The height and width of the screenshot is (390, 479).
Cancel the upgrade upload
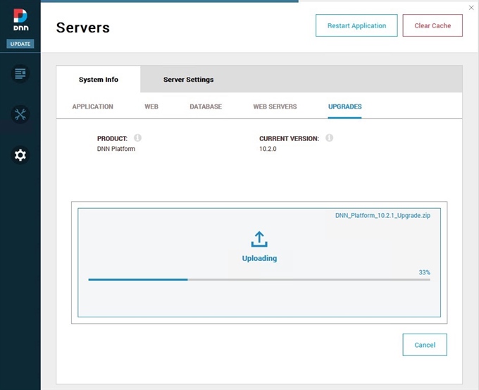coord(424,345)
